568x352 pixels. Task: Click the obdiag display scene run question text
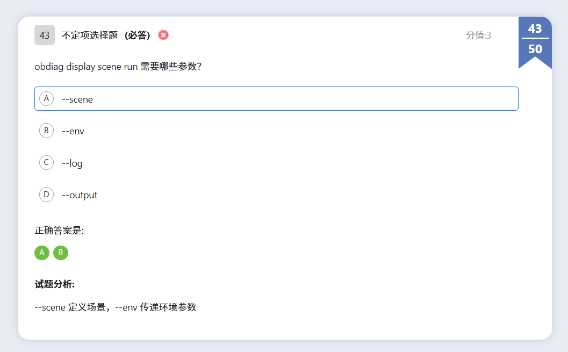[x=118, y=67]
